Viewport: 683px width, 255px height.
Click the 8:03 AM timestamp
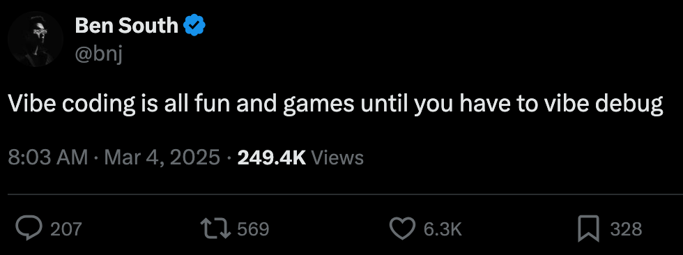[48, 157]
